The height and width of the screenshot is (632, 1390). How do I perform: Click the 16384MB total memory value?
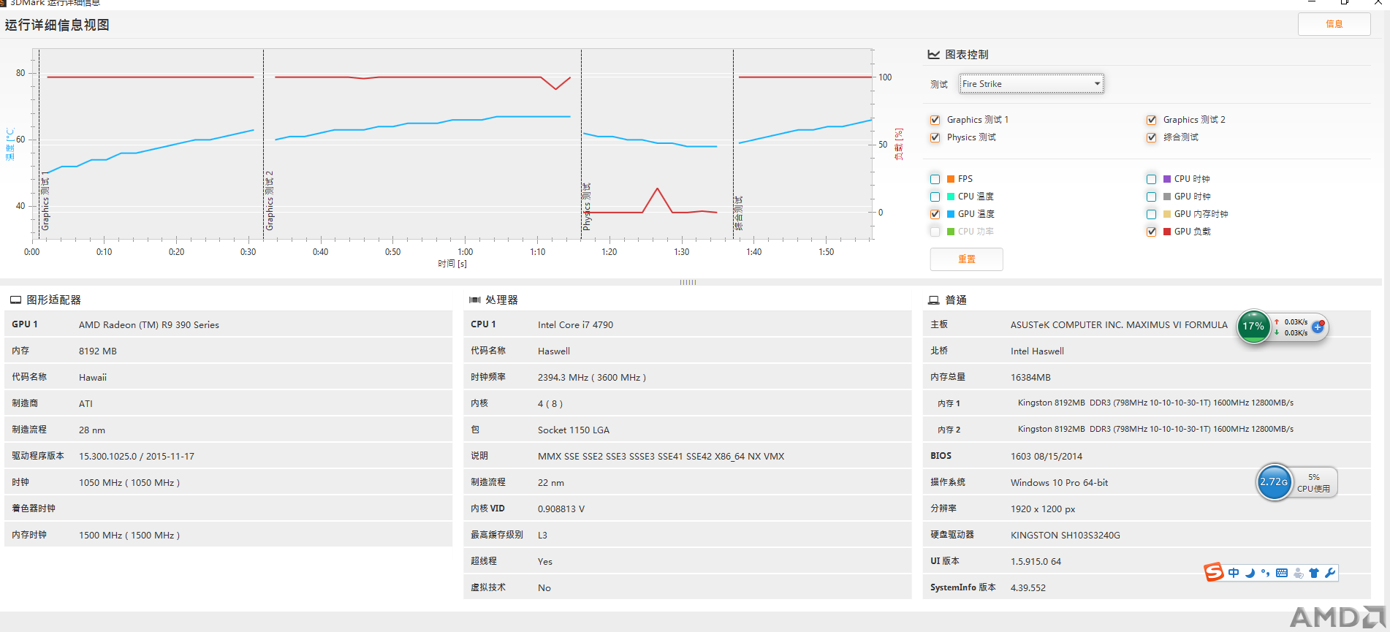pyautogui.click(x=1030, y=378)
